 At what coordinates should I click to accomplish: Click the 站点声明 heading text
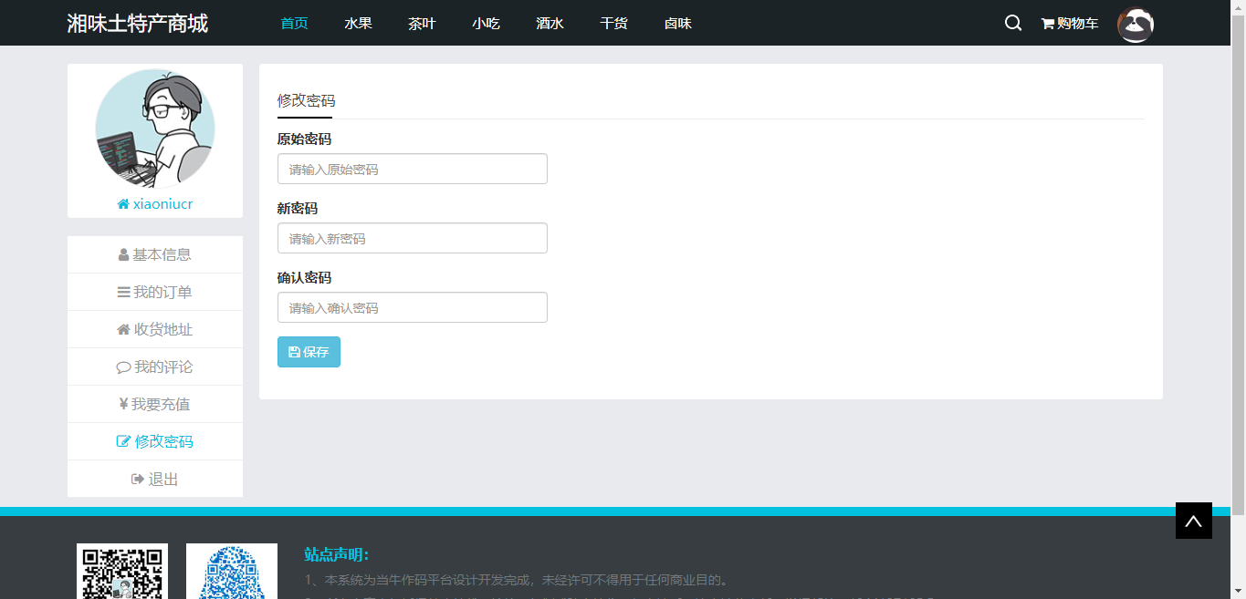pos(337,554)
